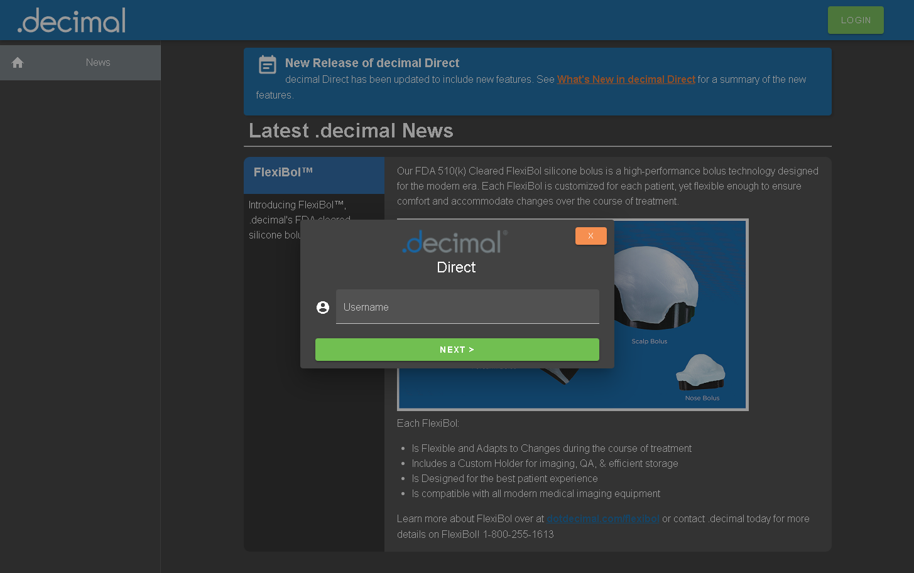Click the Latest .decimal News heading

[351, 131]
